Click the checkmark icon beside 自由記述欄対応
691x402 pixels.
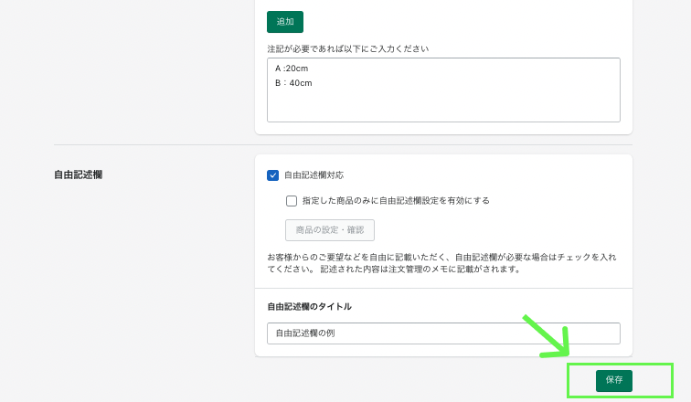272,175
